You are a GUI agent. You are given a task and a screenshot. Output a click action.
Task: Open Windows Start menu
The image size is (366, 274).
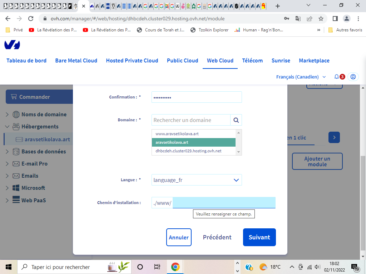pyautogui.click(x=9, y=267)
